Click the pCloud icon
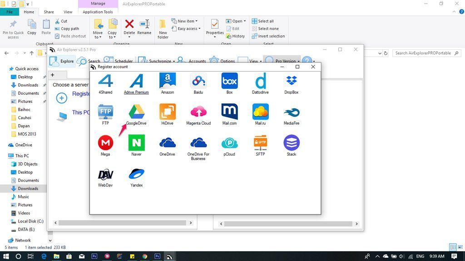The image size is (465, 261). click(229, 143)
